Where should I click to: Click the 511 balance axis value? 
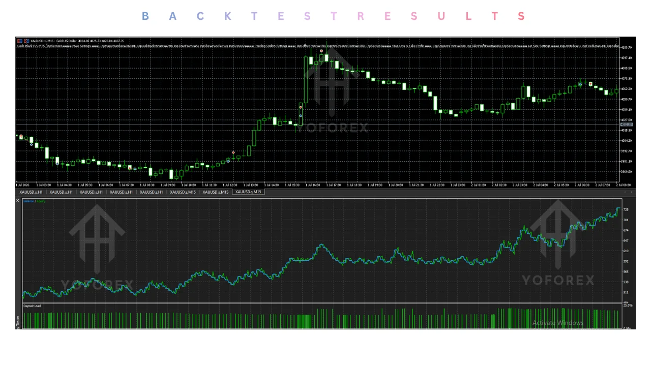click(626, 292)
